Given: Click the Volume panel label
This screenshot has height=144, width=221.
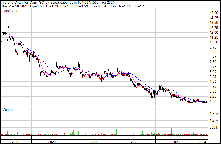Looking at the screenshot, I should [8, 110].
